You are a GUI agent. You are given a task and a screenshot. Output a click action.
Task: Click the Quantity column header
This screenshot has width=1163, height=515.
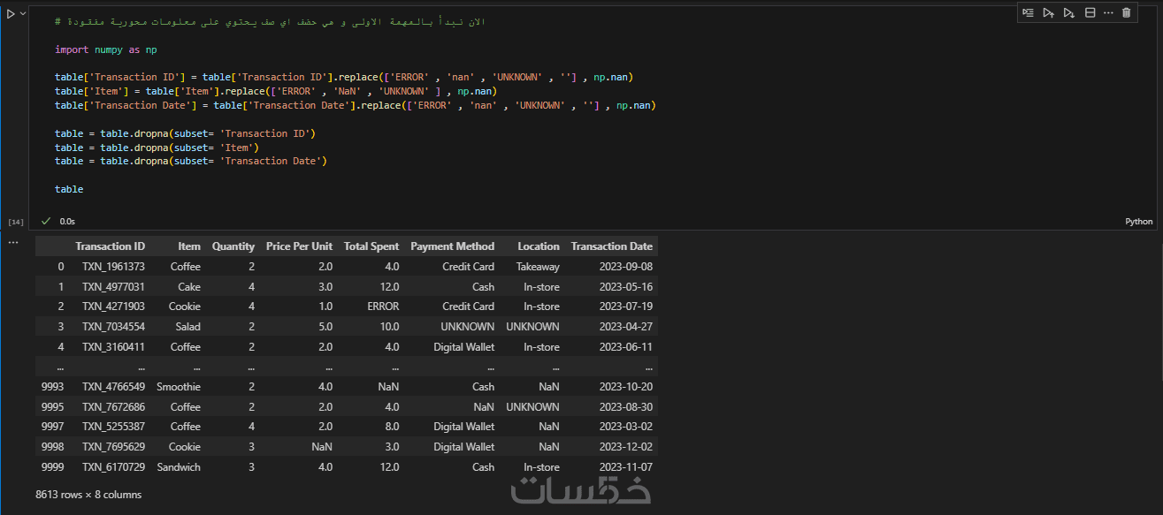233,246
